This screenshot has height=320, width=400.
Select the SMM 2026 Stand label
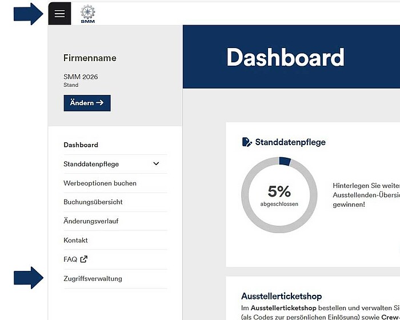81,80
